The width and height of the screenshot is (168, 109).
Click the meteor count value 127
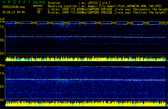click(x=40, y=10)
